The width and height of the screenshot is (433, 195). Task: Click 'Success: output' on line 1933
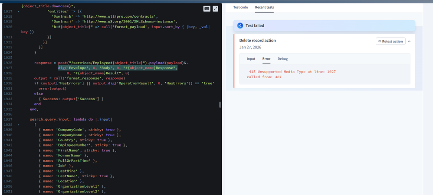pyautogui.click(x=59, y=99)
